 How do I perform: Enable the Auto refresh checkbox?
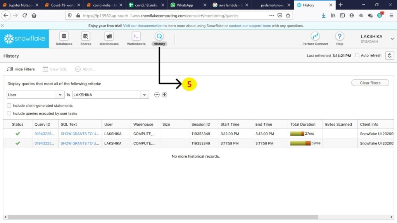pos(357,55)
